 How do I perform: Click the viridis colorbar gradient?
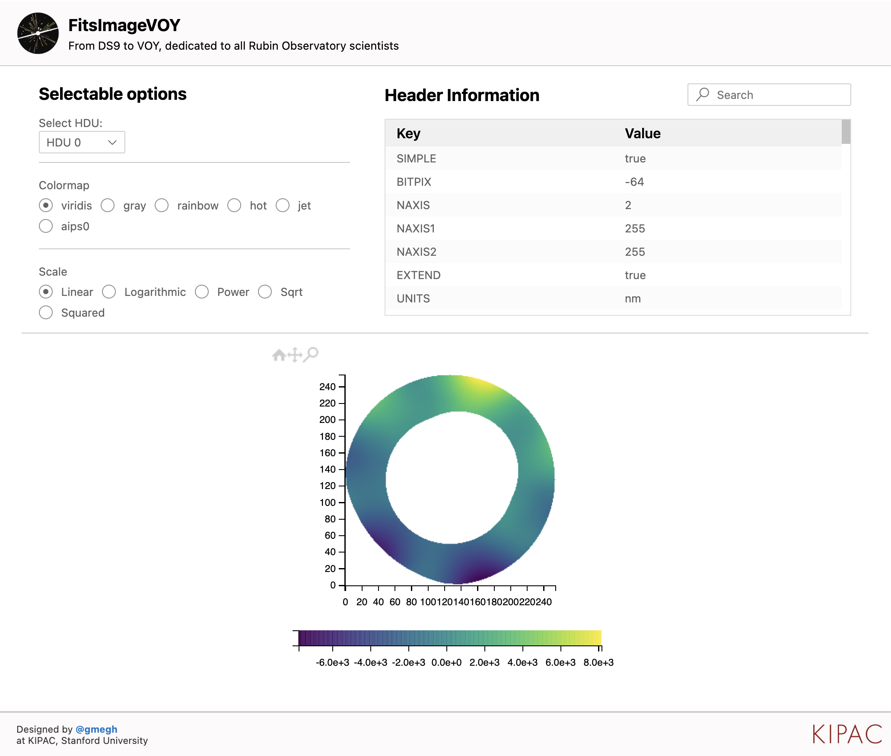(x=450, y=638)
